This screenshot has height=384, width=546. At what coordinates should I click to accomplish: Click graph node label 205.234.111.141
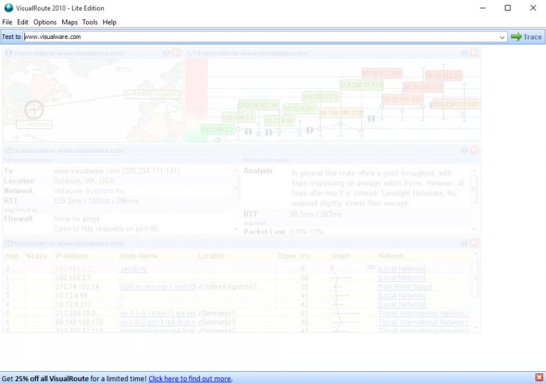[456, 104]
